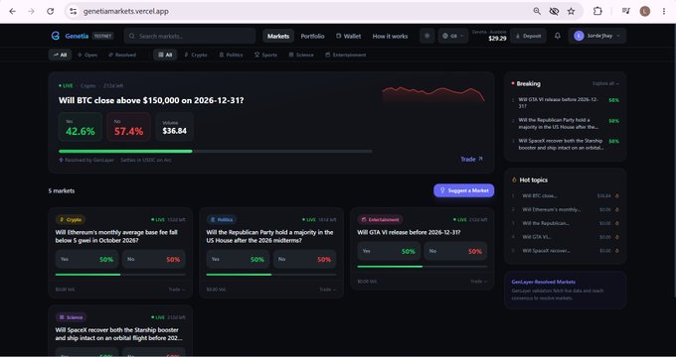The height and width of the screenshot is (357, 676).
Task: Filter by Open markets
Action: 87,56
